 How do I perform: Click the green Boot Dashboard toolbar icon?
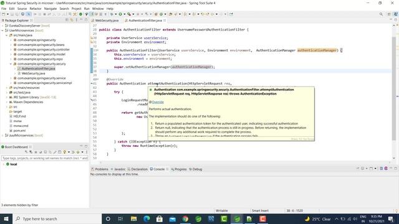[80, 14]
